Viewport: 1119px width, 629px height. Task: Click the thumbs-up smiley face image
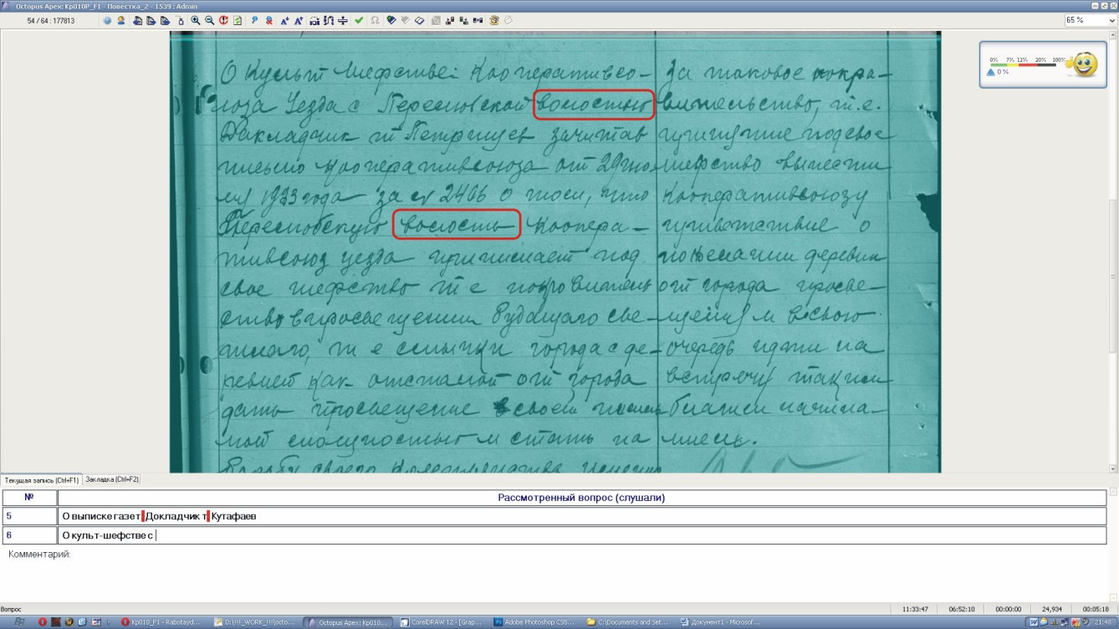click(x=1085, y=64)
